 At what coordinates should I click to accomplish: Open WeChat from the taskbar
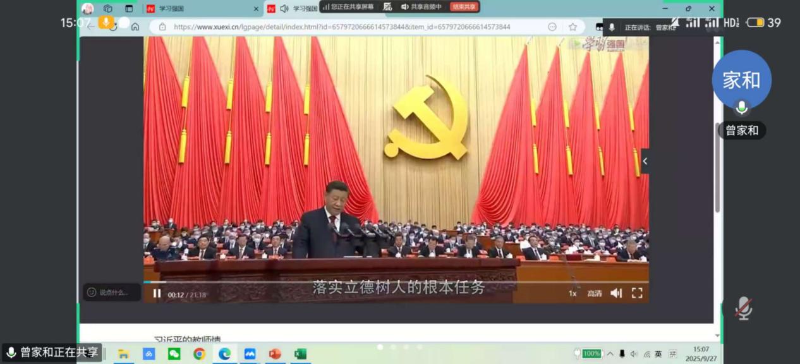pos(174,354)
